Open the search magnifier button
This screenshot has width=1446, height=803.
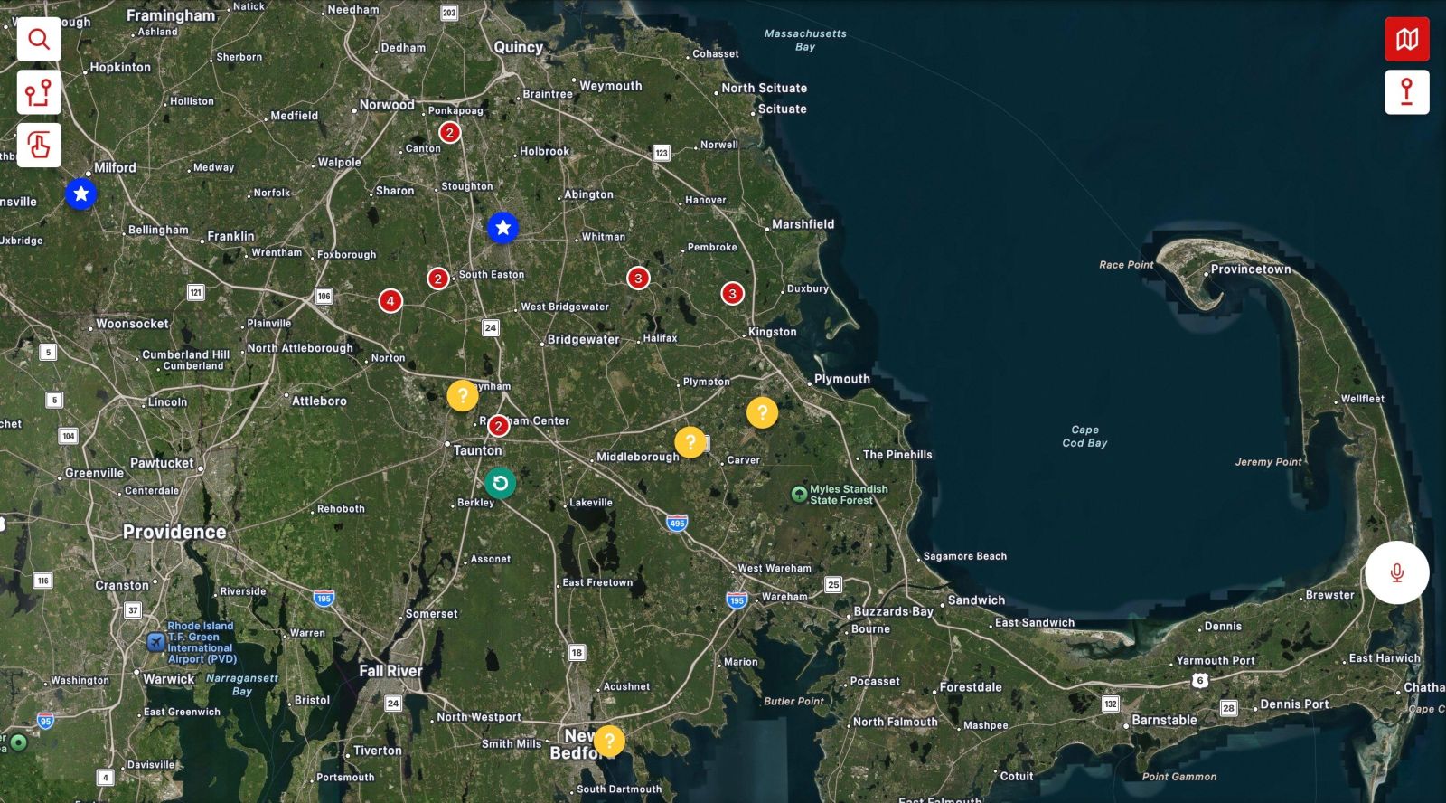[x=39, y=40]
